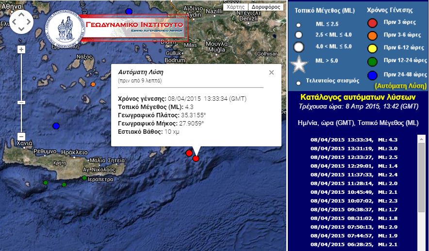This screenshot has height=251, width=429.
Task: Close the Αυτόματη Λύση info popup
Action: click(x=271, y=72)
